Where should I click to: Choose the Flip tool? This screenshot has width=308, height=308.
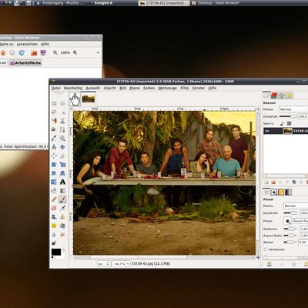click(54, 182)
